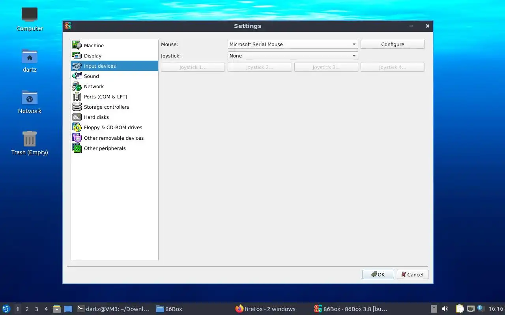Switch to the dartz@VM3 terminal taskbar window
The image size is (505, 315).
pyautogui.click(x=113, y=309)
